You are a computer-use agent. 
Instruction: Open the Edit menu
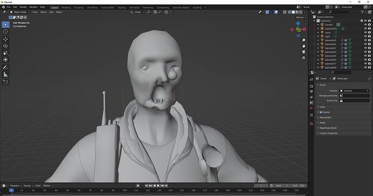(x=15, y=7)
